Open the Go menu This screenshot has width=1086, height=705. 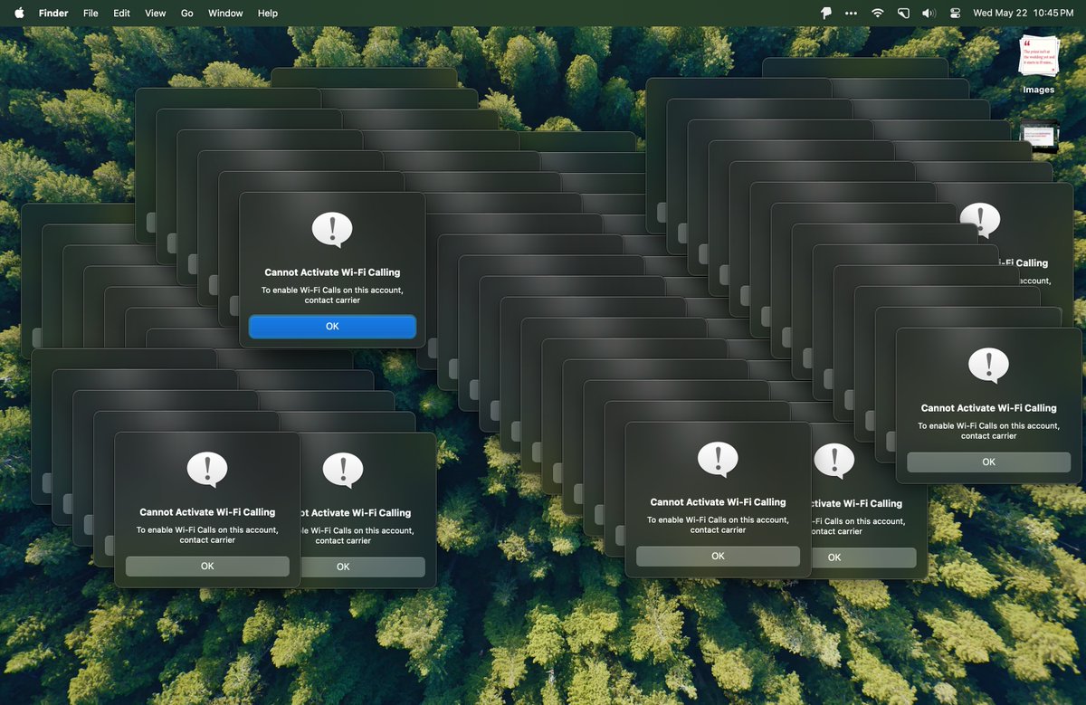187,13
